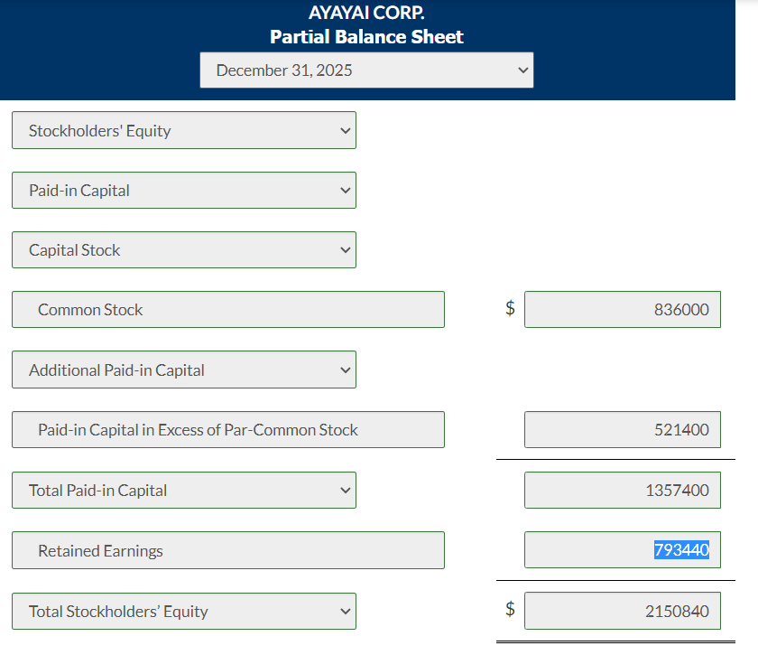This screenshot has height=655, width=758.
Task: Click the Common Stock amount field showing 836000
Action: tap(622, 309)
